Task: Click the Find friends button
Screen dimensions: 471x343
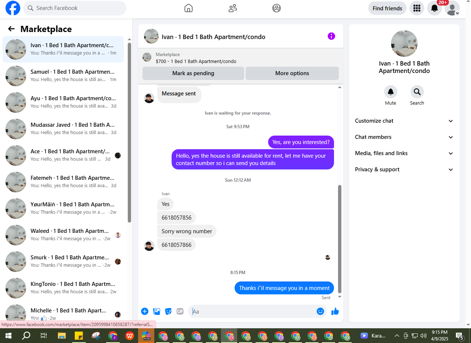Action: [387, 8]
